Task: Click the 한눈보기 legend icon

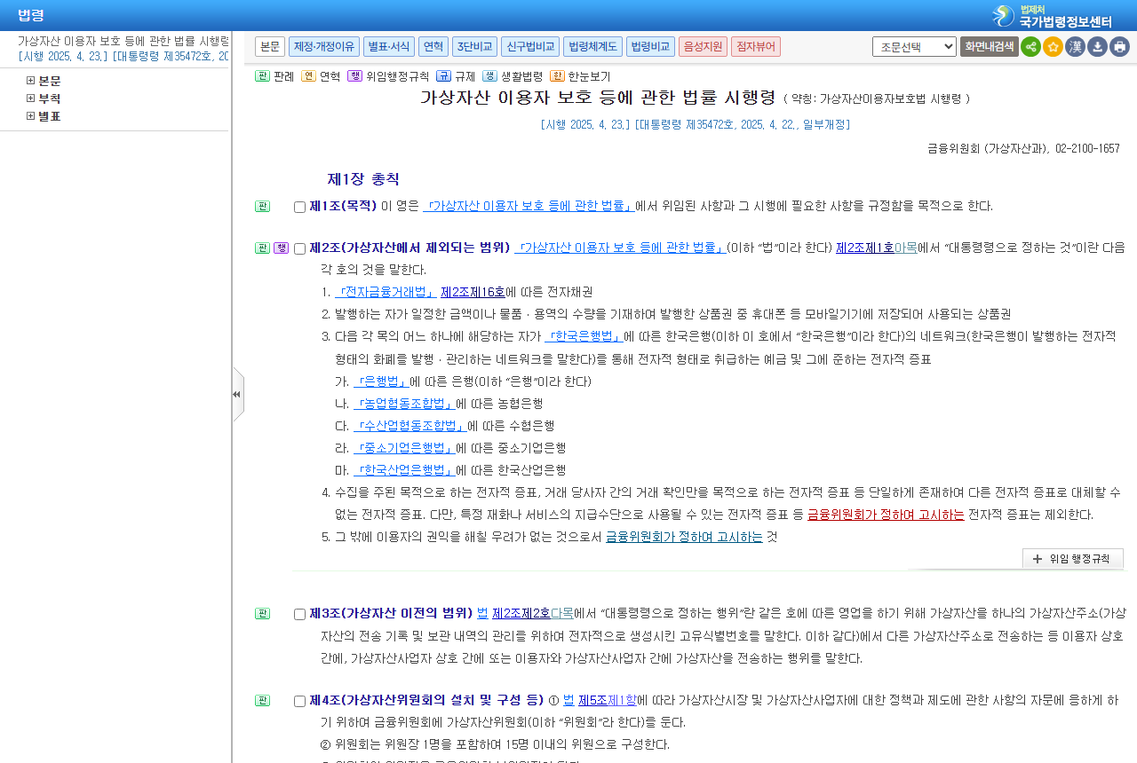Action: tap(557, 76)
